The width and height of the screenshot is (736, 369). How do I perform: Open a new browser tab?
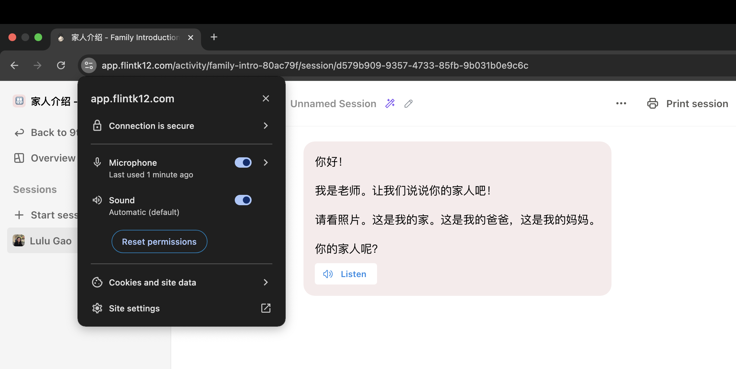[x=214, y=37]
